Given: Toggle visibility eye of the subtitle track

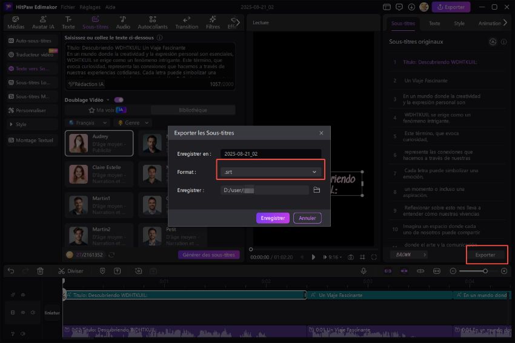Looking at the screenshot, I should pyautogui.click(x=23, y=295).
